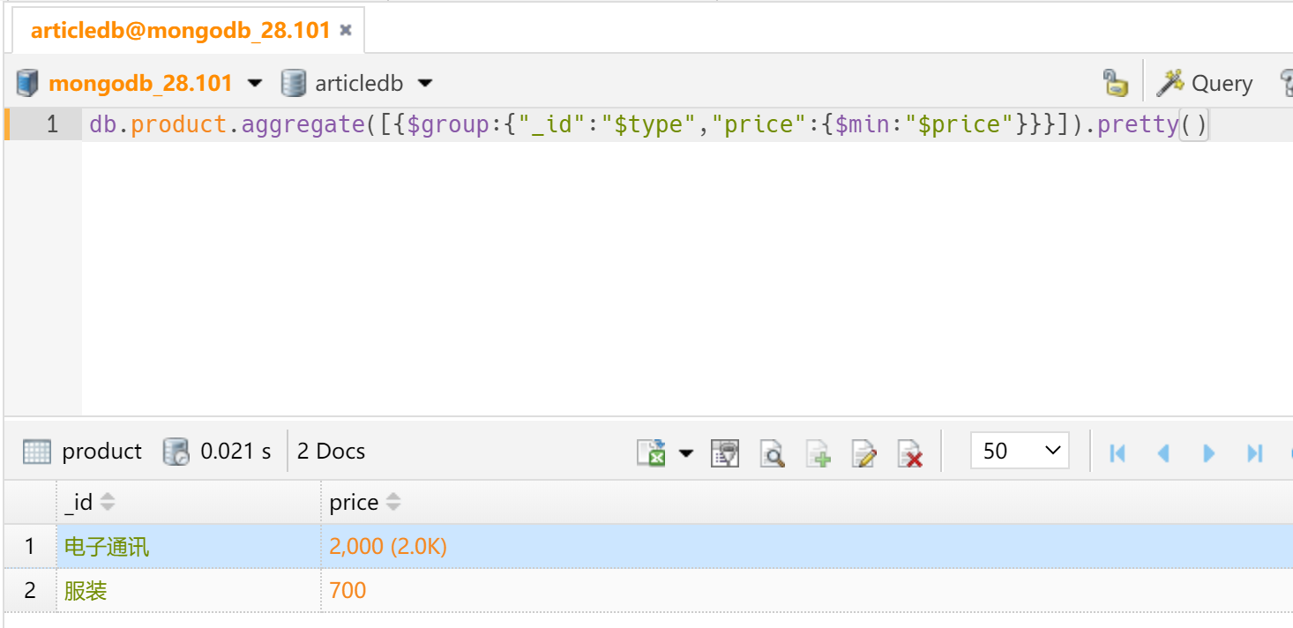Image resolution: width=1293 pixels, height=628 pixels.
Task: Close the articledb@mongodb_28.101 tab
Action: (x=346, y=31)
